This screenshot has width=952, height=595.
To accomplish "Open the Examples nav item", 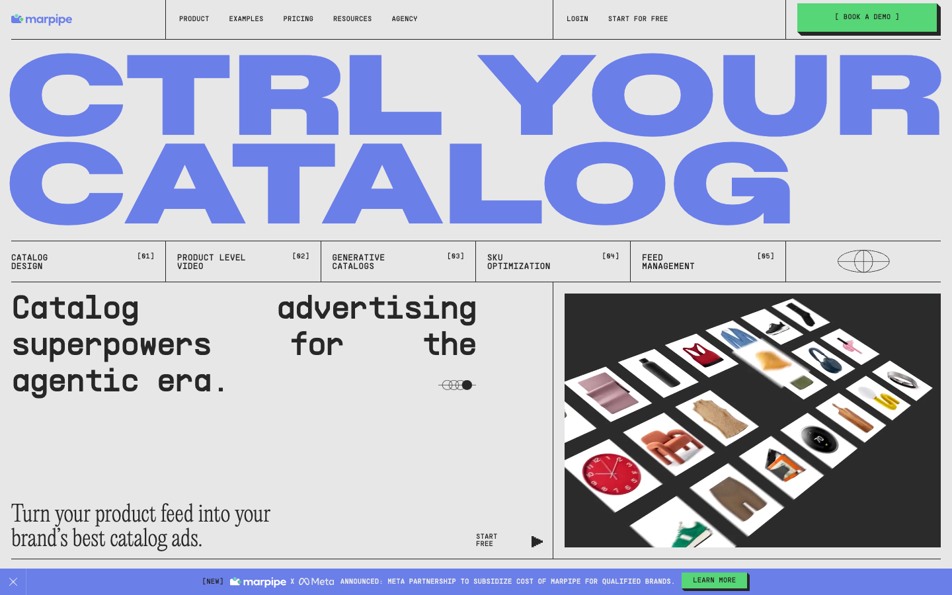I will [x=246, y=19].
